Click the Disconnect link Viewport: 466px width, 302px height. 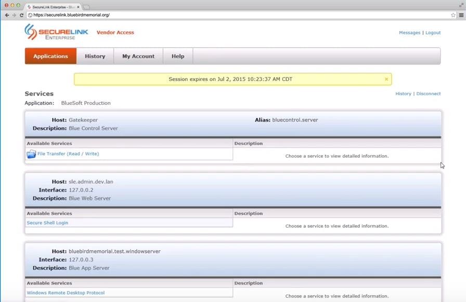pos(428,93)
